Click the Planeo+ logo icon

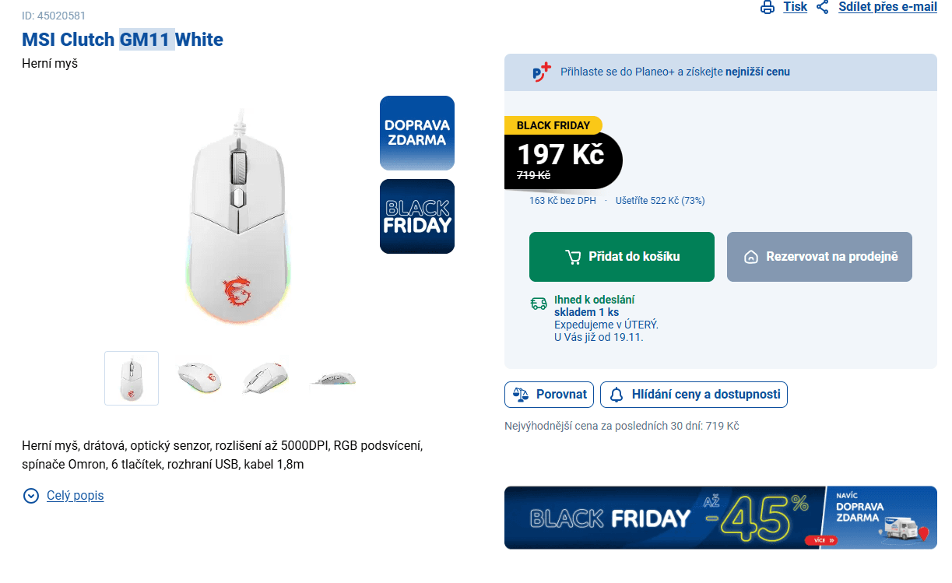541,72
